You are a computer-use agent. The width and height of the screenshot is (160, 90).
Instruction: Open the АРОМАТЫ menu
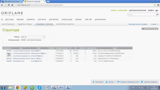point(31,19)
